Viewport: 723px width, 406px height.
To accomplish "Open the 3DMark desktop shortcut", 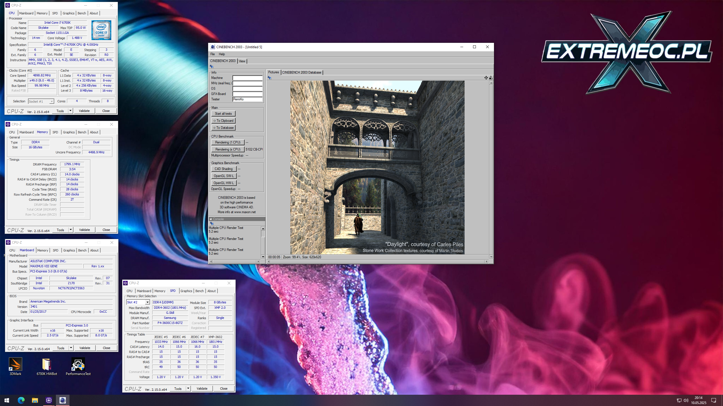I will pyautogui.click(x=15, y=365).
